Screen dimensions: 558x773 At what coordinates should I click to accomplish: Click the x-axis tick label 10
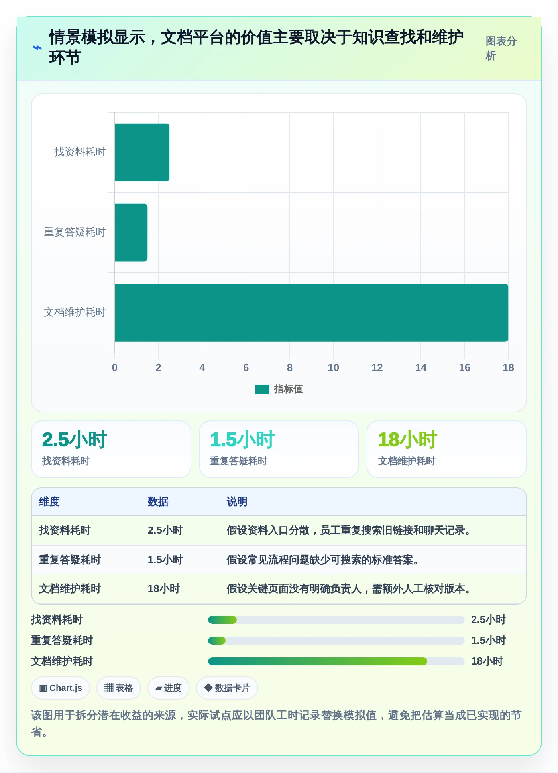point(333,368)
